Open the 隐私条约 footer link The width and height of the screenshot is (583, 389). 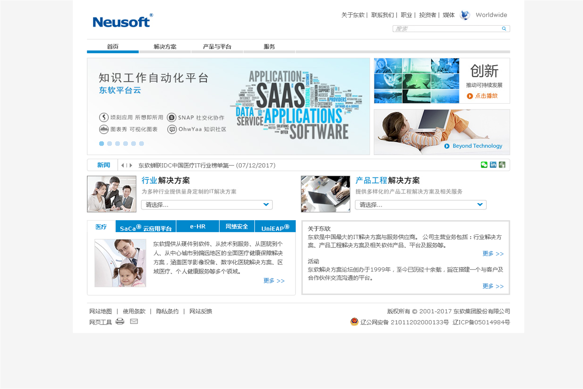(167, 311)
